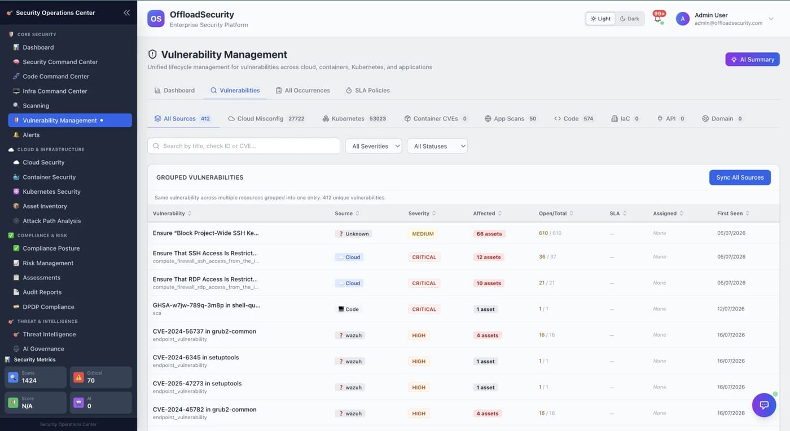Click Sync All Sources button
Viewport: 790px width, 431px height.
pos(740,177)
